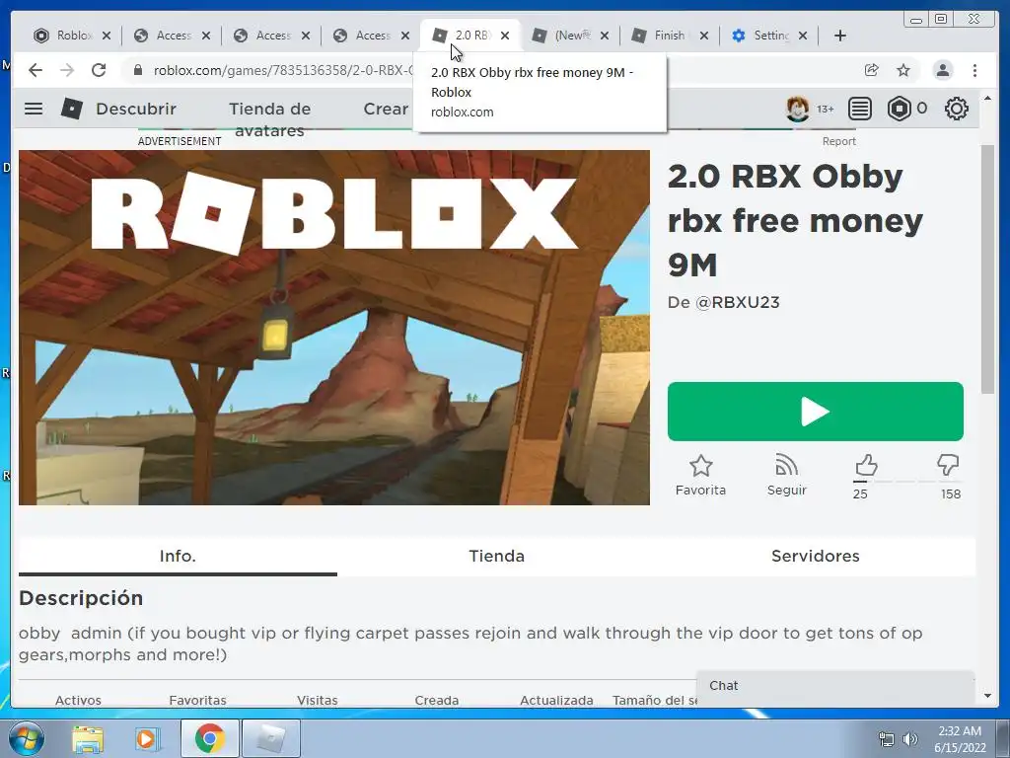Share this page from the address bar

(x=872, y=70)
